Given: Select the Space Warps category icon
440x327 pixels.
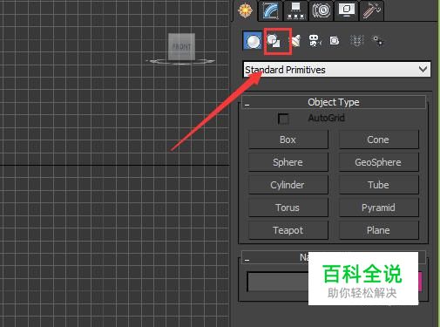Looking at the screenshot, I should pos(356,41).
